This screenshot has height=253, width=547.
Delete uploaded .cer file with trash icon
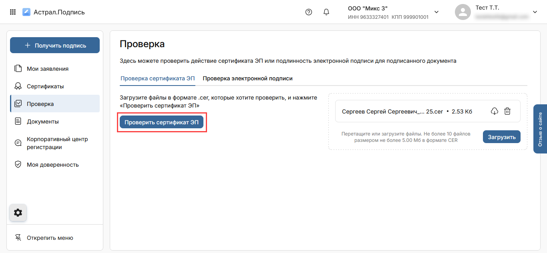click(507, 112)
